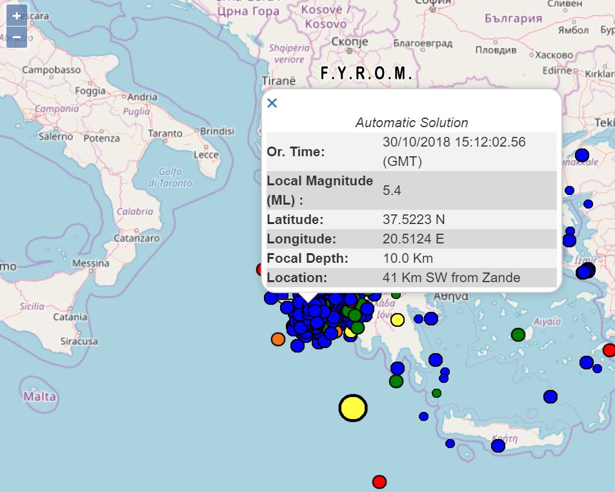
Task: Zoom out with the minus button
Action: click(x=17, y=37)
